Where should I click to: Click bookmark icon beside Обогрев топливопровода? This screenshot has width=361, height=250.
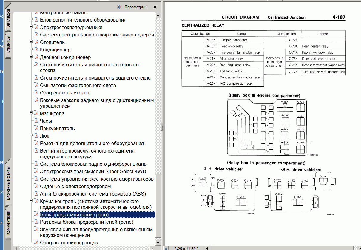click(x=36, y=243)
